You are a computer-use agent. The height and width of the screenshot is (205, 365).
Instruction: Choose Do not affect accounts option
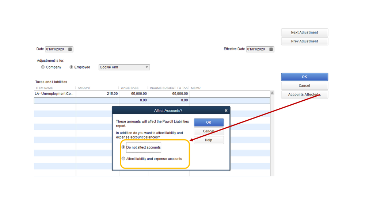pyautogui.click(x=123, y=147)
